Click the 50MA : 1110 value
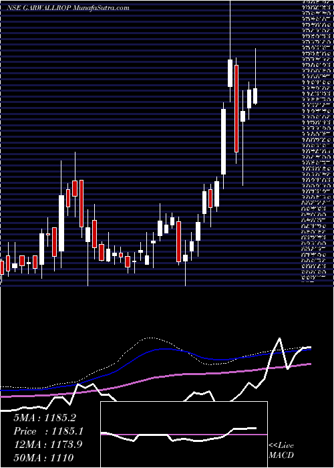 tap(43, 457)
